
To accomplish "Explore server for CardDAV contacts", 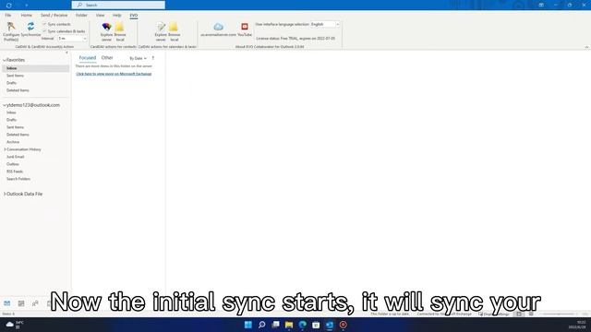I will pos(107,31).
